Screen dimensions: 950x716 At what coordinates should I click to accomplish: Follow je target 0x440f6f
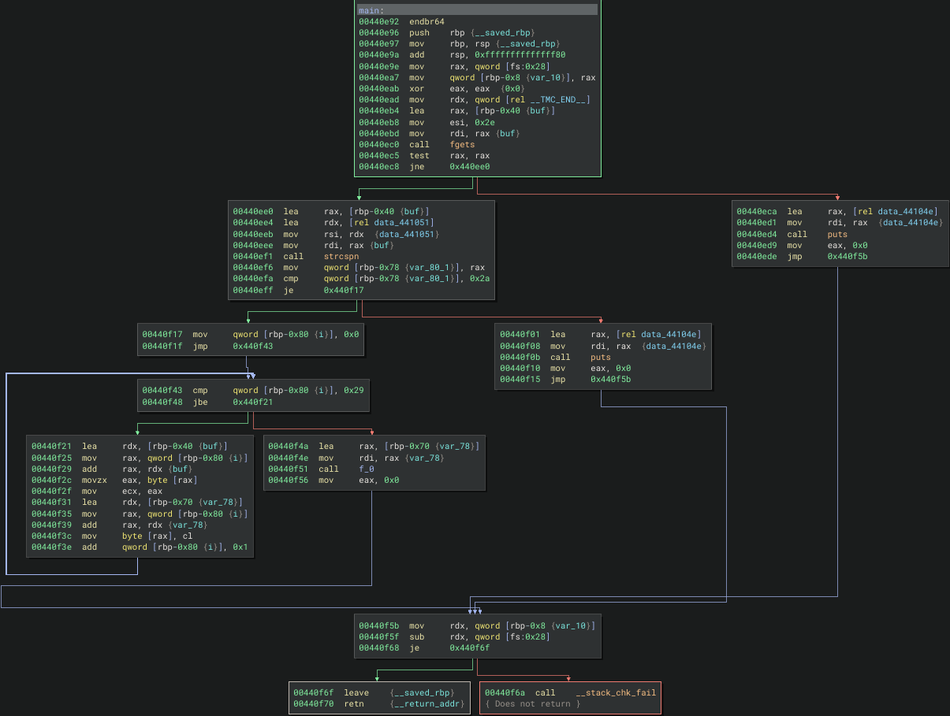point(469,647)
